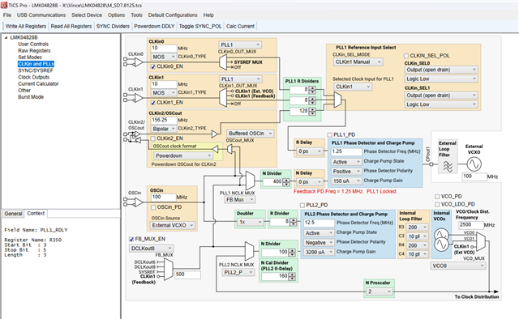Click Read All Registers button

(71, 27)
